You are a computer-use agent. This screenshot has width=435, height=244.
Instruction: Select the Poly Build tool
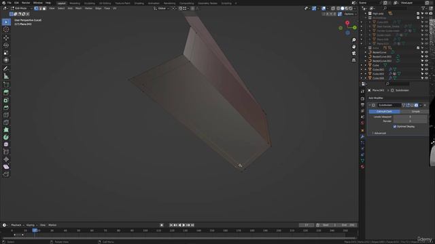coord(6,129)
